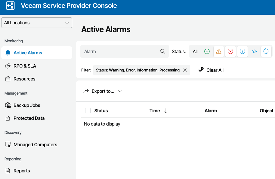Screen dimensions: 275x179
Task: Toggle the Information status filter
Action: [x=243, y=51]
